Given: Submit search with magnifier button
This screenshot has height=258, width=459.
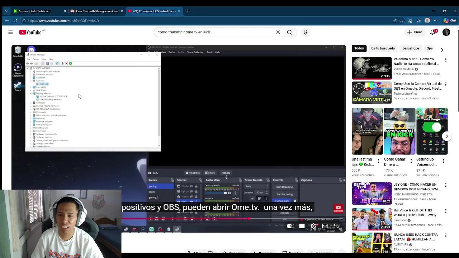Looking at the screenshot, I should pos(289,32).
